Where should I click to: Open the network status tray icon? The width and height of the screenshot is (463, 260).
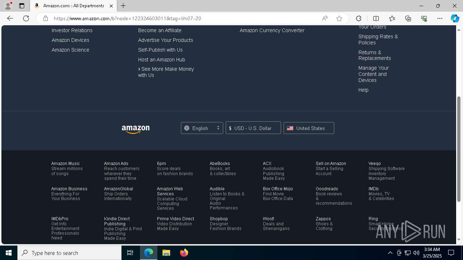[408, 253]
